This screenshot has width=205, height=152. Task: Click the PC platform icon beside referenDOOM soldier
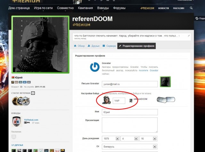[131, 100]
